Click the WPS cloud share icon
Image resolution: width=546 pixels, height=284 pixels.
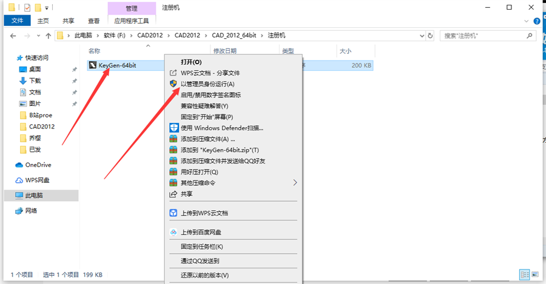click(173, 73)
